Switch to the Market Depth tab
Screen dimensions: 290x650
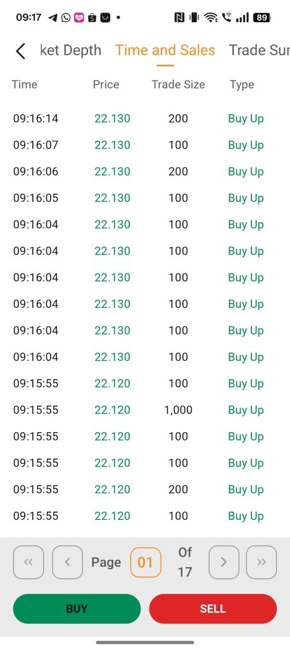(71, 50)
